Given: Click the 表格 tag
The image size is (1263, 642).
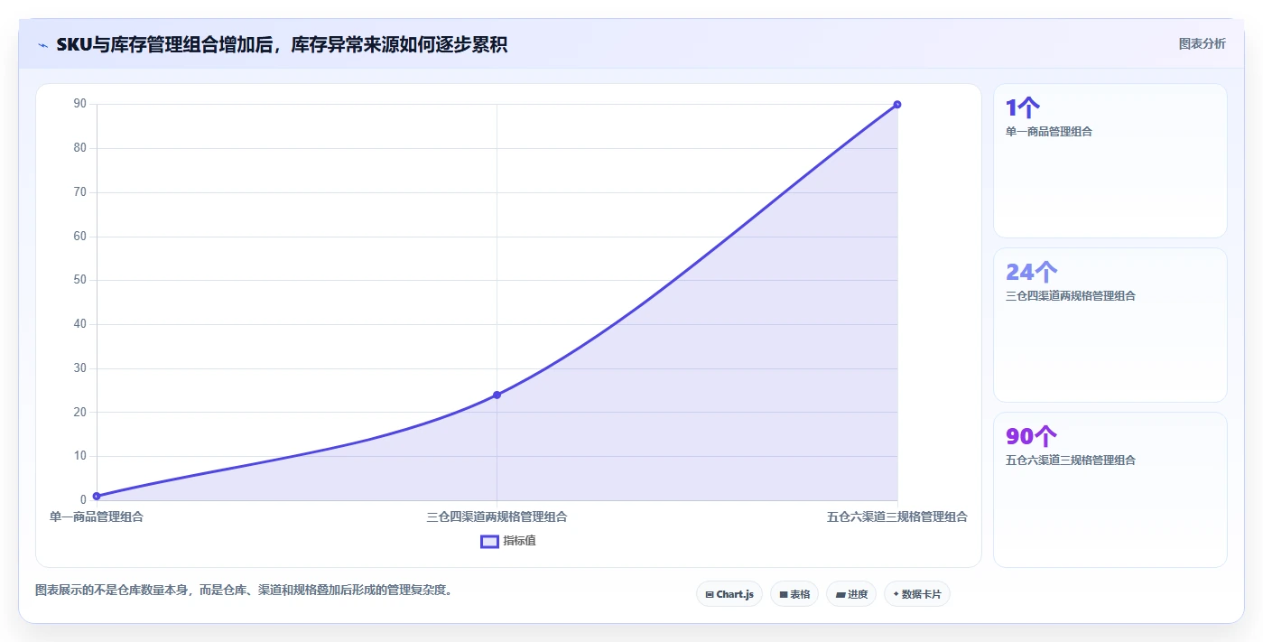Looking at the screenshot, I should (x=794, y=594).
